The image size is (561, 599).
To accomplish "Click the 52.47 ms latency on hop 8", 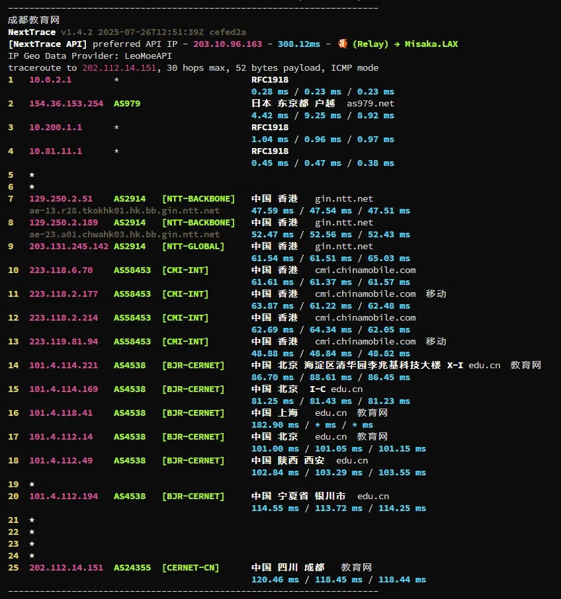I will pyautogui.click(x=273, y=234).
